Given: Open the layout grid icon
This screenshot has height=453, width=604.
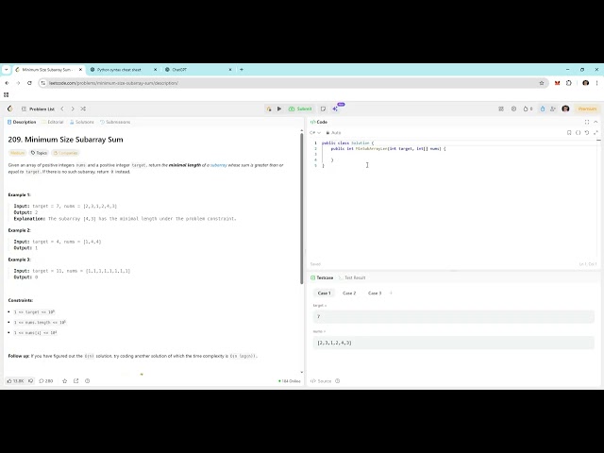Looking at the screenshot, I should click(501, 109).
